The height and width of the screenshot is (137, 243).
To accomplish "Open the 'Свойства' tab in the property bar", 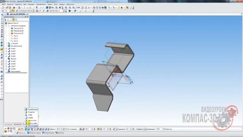I will tap(60, 133).
